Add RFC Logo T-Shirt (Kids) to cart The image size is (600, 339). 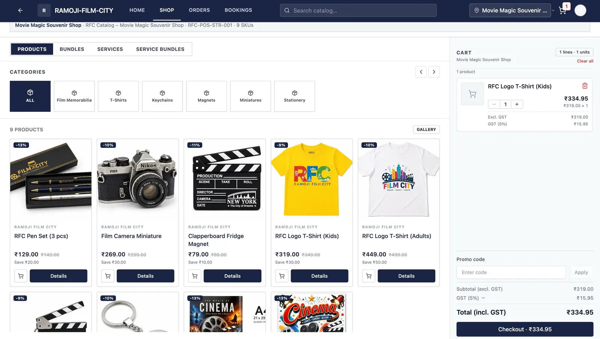click(x=282, y=276)
